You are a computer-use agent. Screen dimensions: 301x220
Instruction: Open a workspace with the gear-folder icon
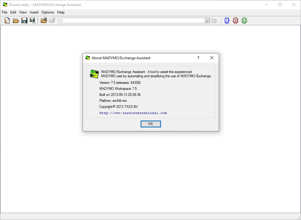pos(44,20)
